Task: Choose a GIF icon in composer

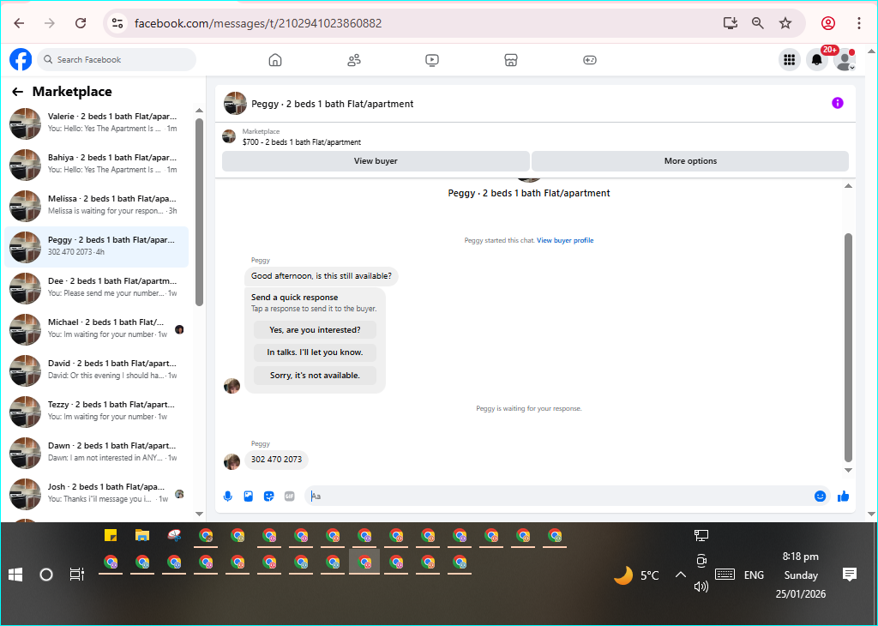Action: (x=290, y=497)
